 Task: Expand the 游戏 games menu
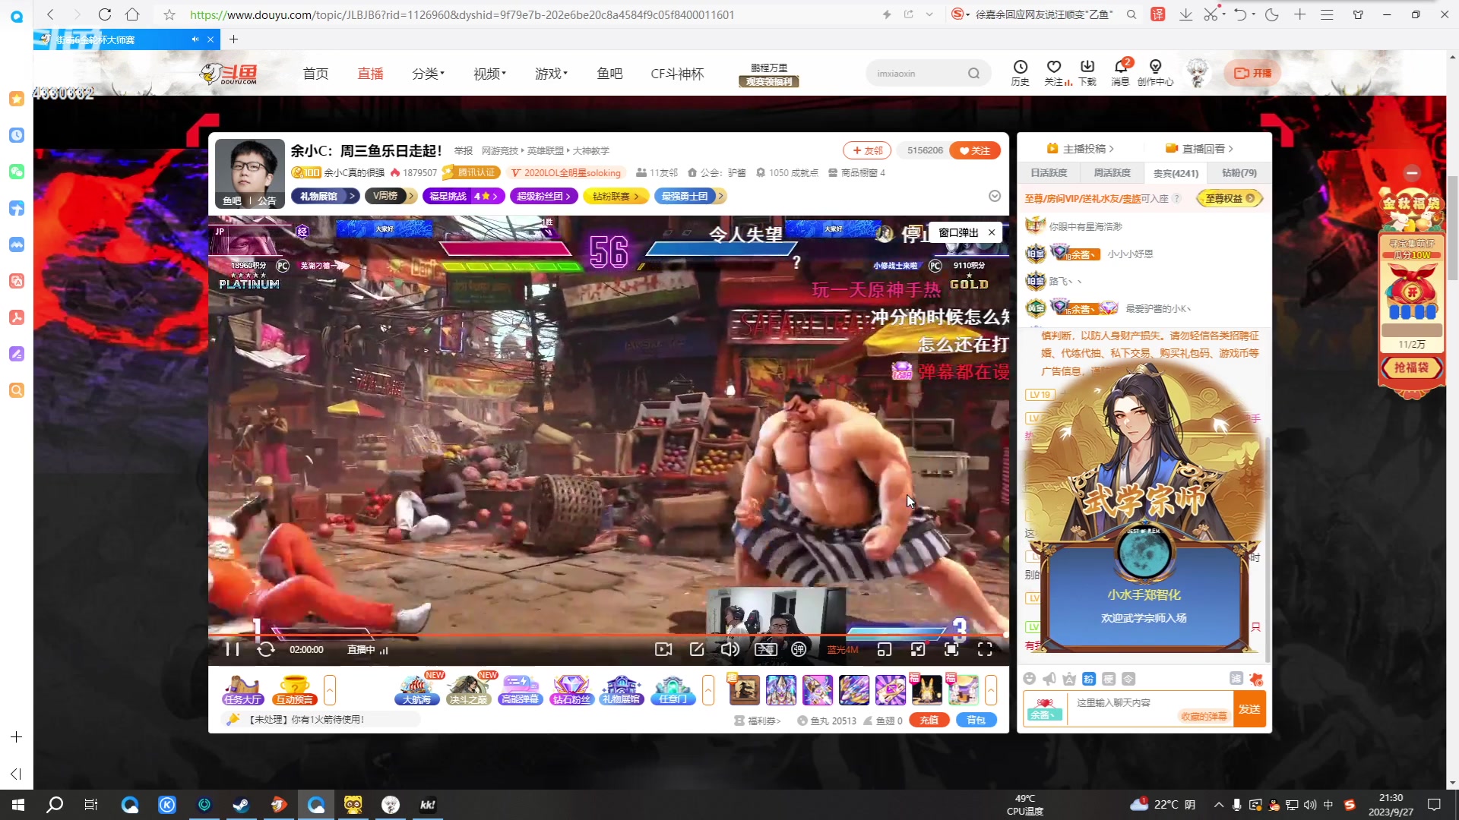tap(551, 74)
